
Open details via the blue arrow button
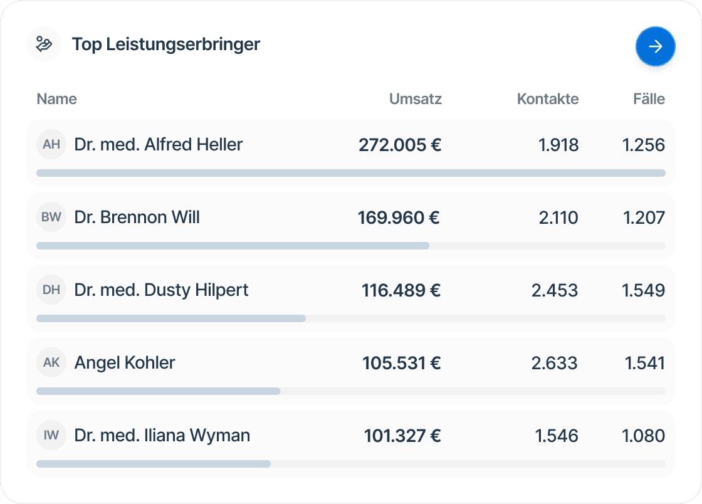[656, 46]
